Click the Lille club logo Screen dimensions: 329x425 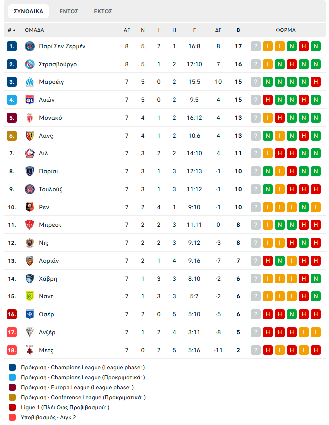29,153
